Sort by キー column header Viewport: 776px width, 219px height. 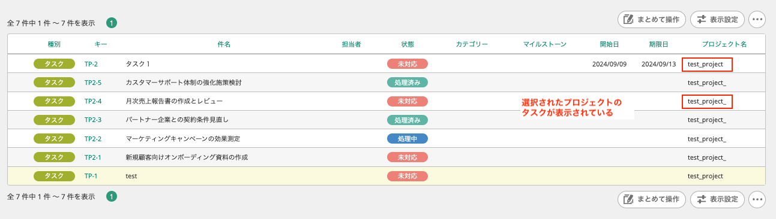pyautogui.click(x=101, y=44)
